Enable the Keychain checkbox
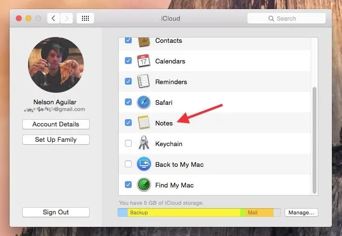This screenshot has width=342, height=236. click(x=128, y=143)
